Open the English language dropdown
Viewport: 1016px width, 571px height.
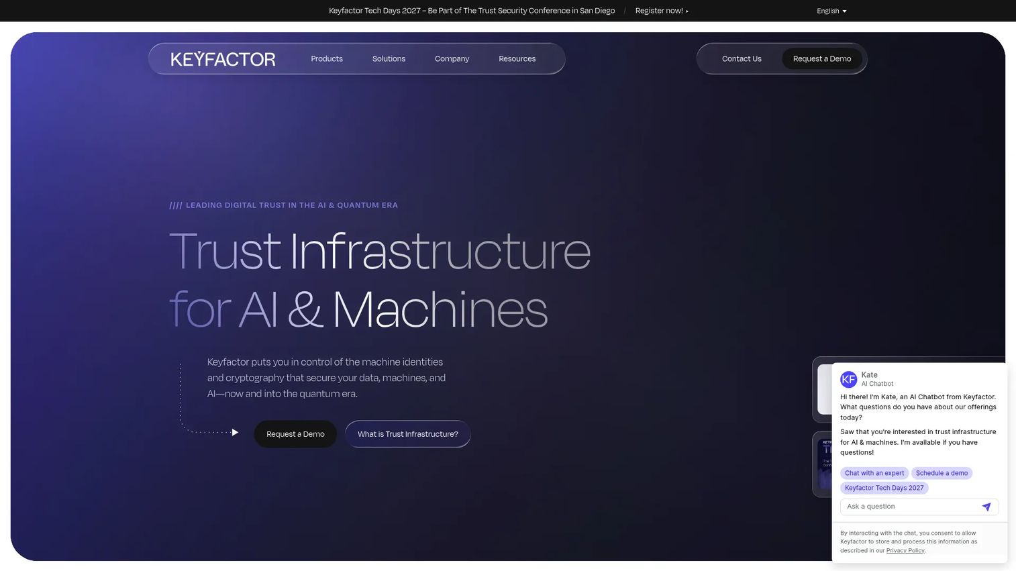831,11
